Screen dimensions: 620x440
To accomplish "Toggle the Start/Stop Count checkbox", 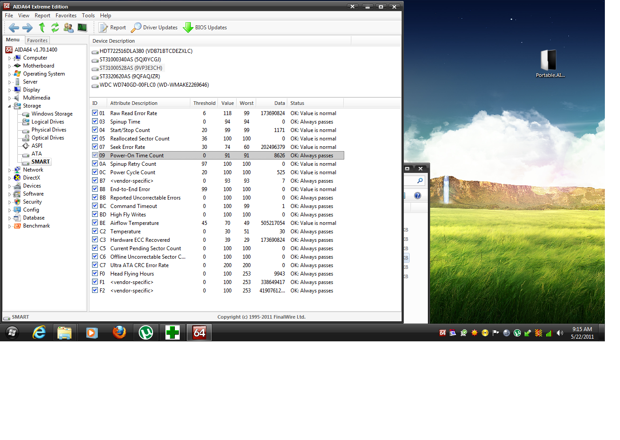I will (x=95, y=130).
